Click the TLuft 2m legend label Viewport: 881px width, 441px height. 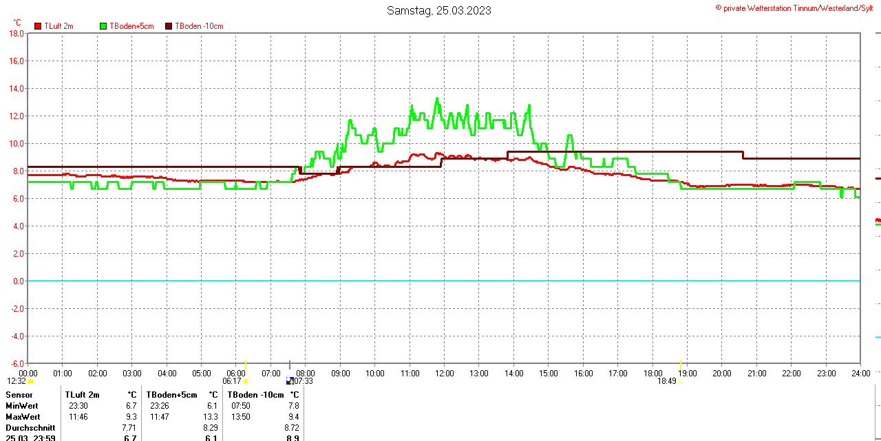pyautogui.click(x=59, y=26)
